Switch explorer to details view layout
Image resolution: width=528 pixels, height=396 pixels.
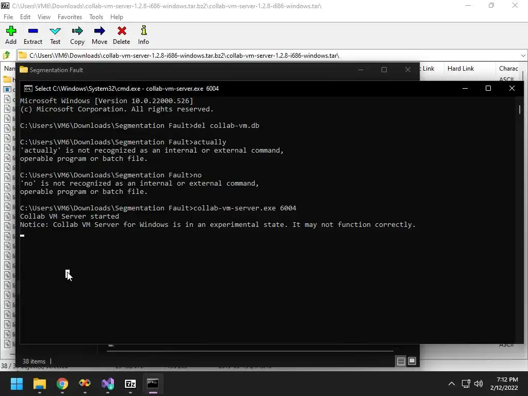(x=401, y=361)
